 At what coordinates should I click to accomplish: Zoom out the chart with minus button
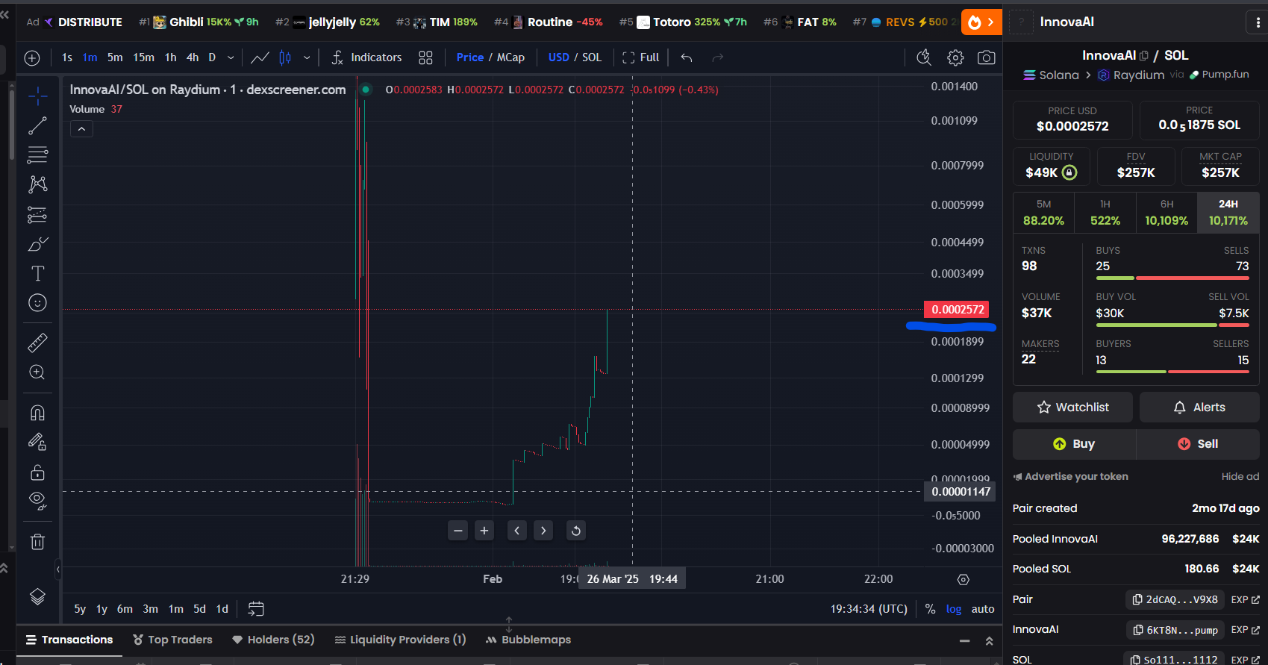458,531
